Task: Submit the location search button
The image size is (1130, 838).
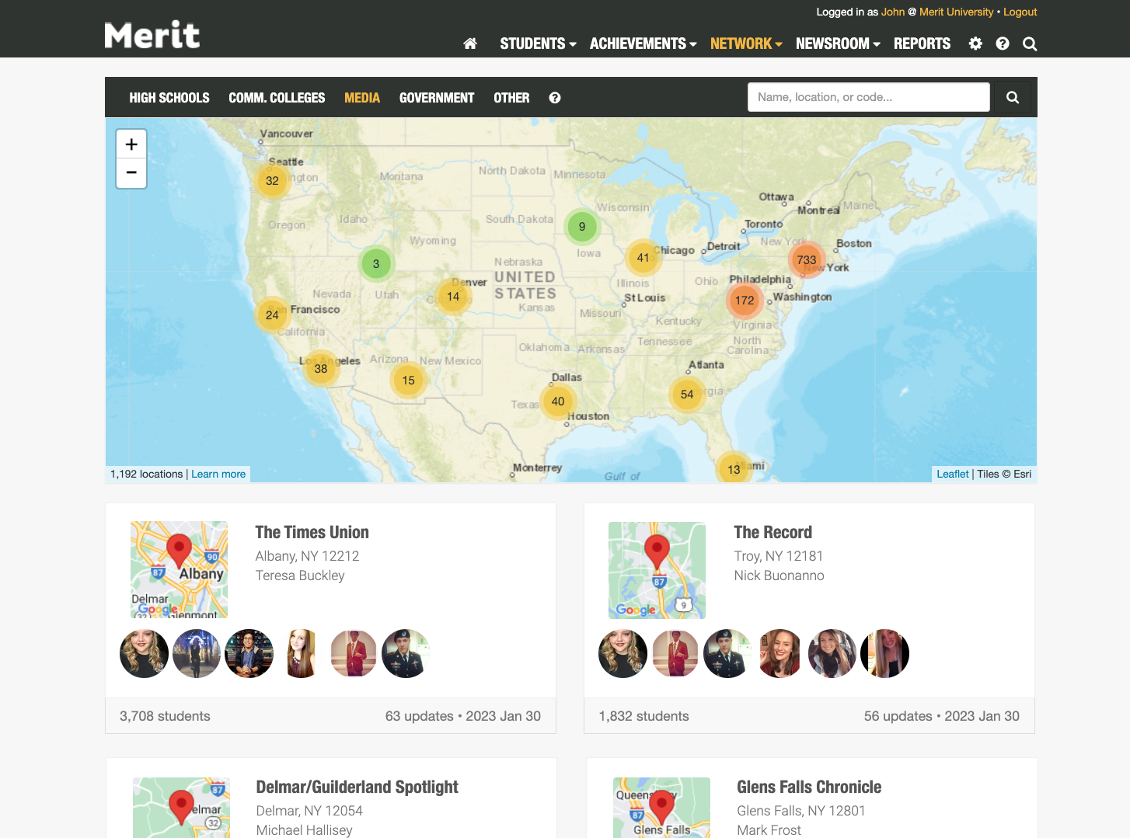Action: (1012, 97)
